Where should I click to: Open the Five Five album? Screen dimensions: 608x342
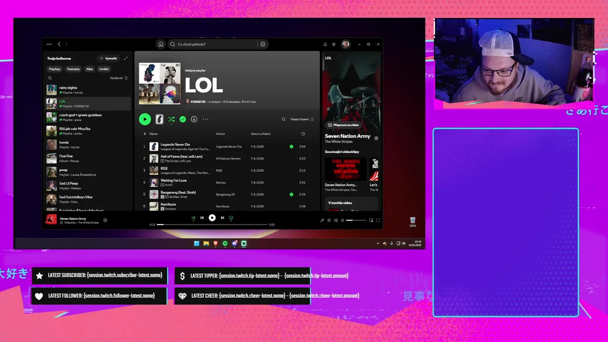pyautogui.click(x=88, y=158)
